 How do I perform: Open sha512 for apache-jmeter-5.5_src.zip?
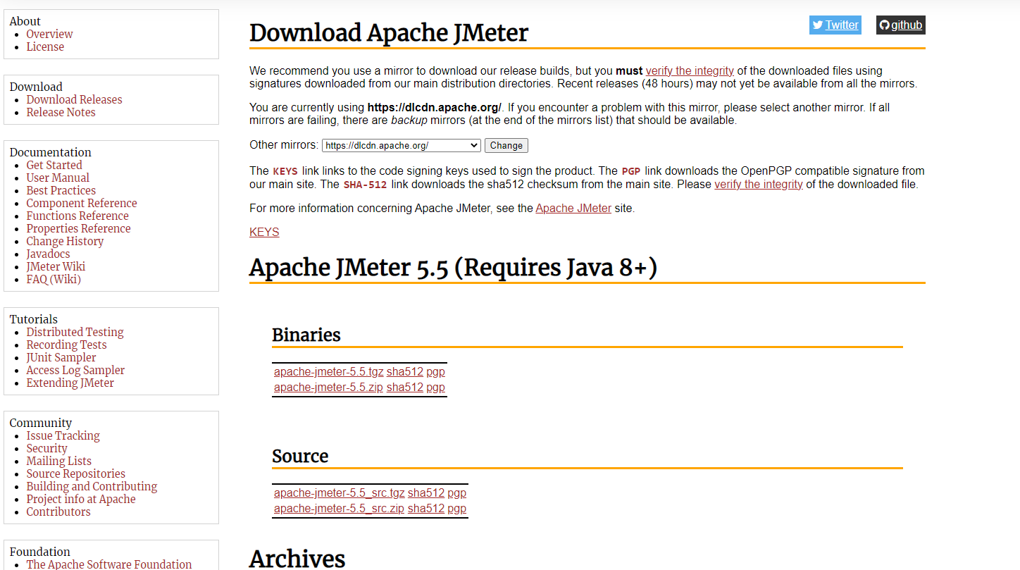click(425, 508)
